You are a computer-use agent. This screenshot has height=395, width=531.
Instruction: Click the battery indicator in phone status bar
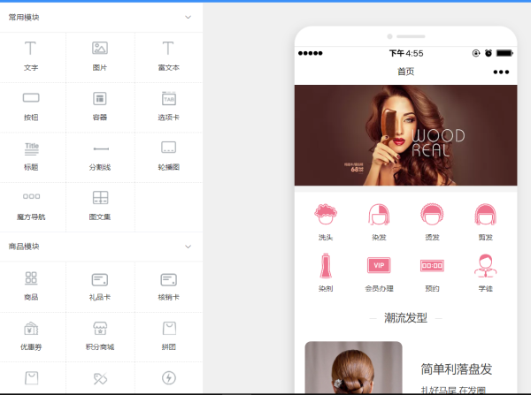[504, 53]
